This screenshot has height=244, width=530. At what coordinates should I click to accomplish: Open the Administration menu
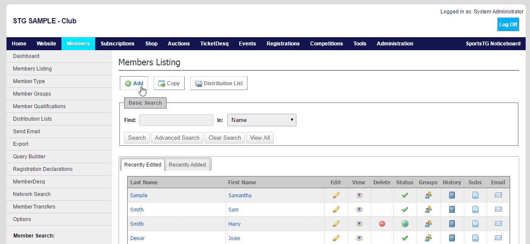[x=395, y=44]
